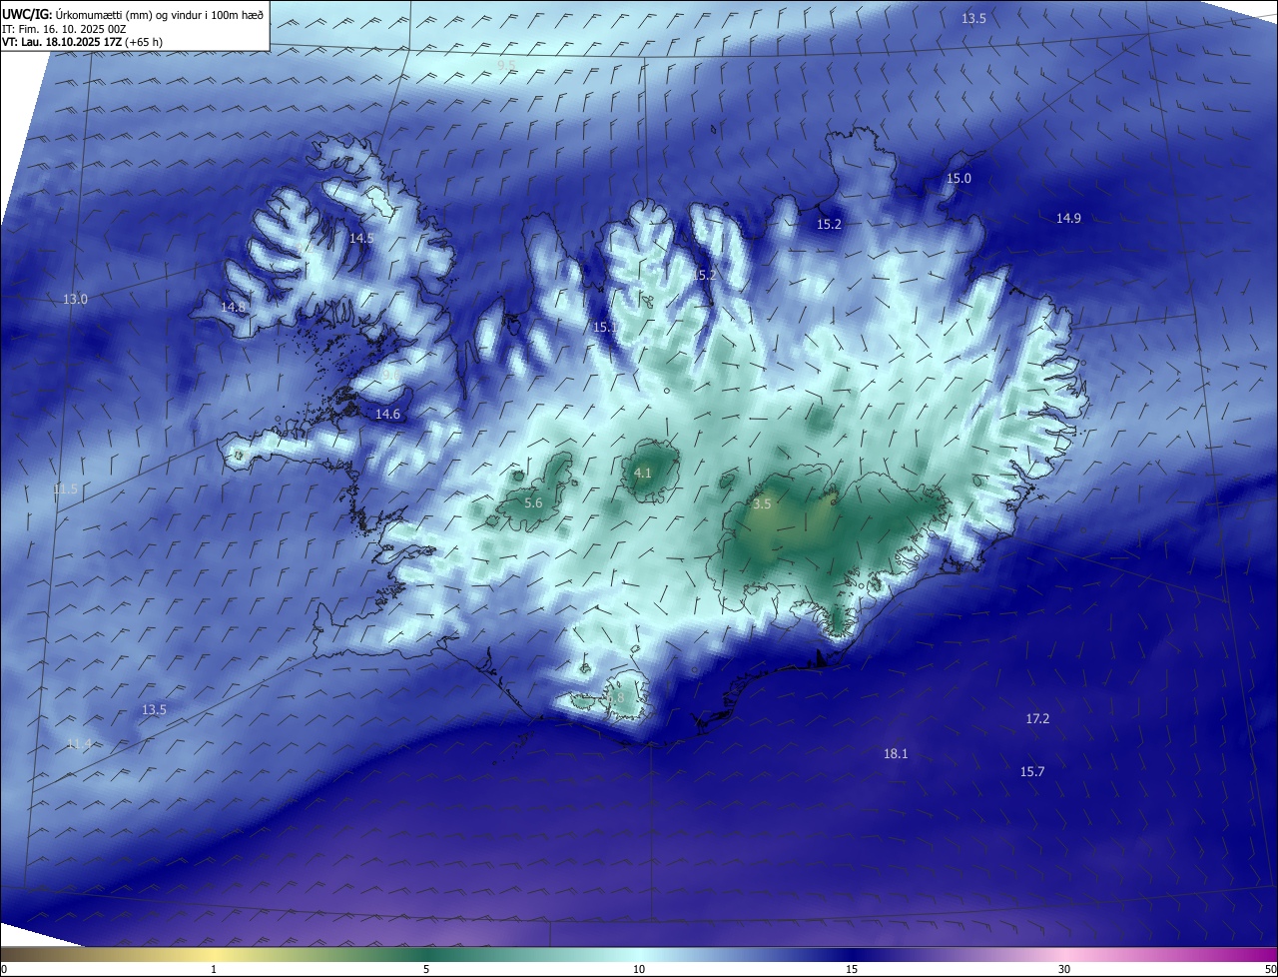Click the 5 tick on the colour scale
The image size is (1278, 977).
(426, 969)
